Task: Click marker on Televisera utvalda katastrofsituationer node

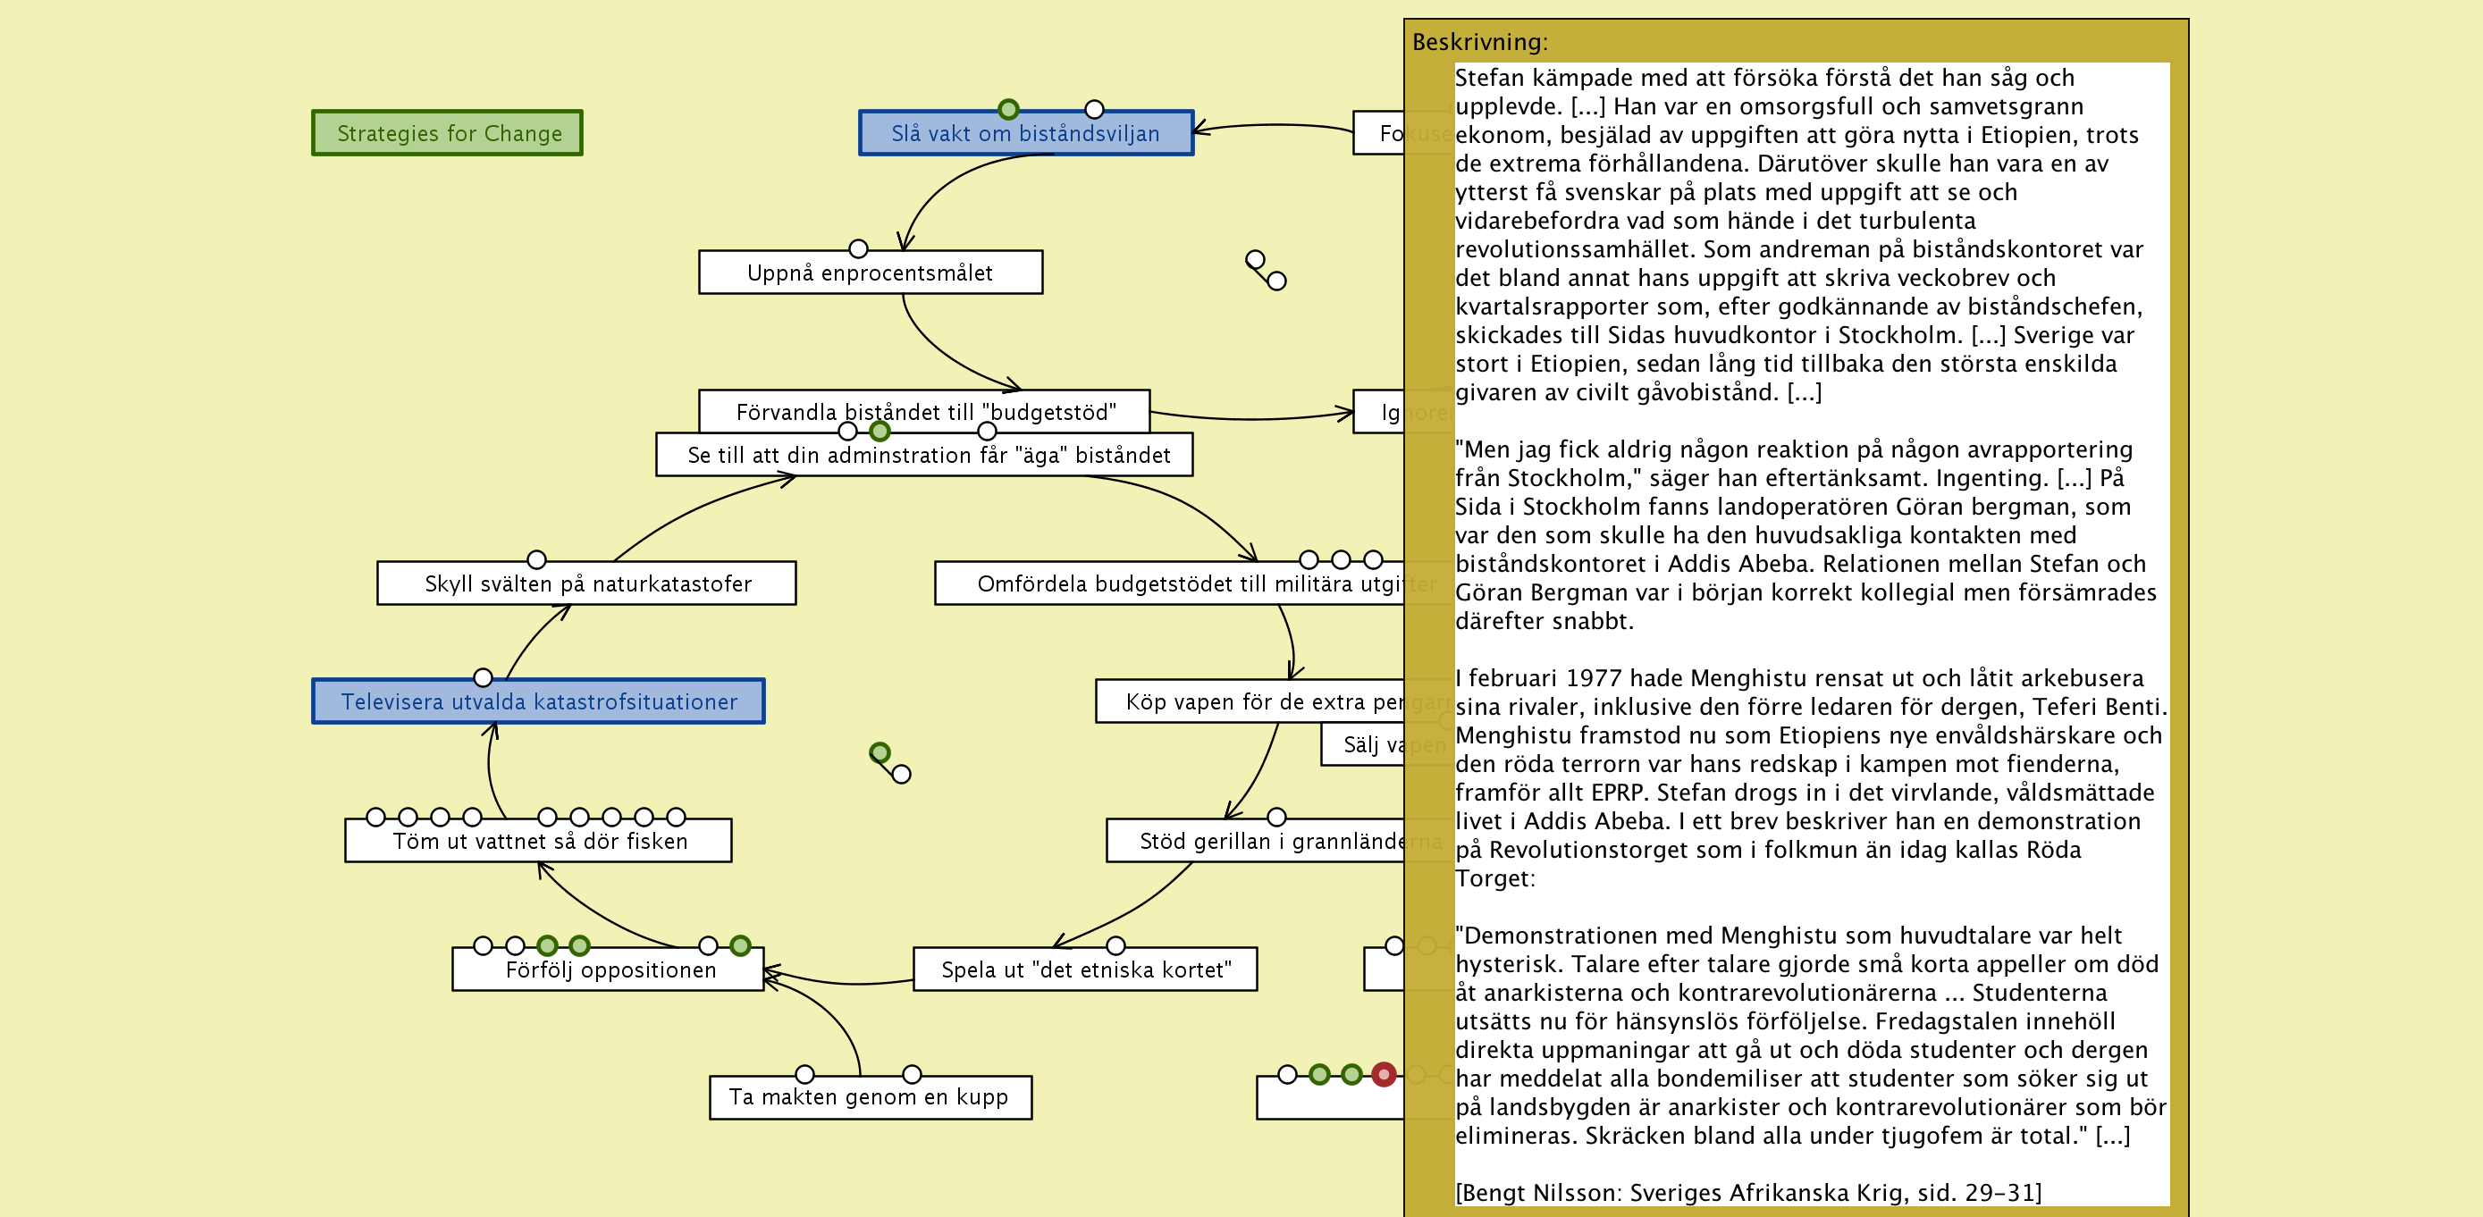Action: pyautogui.click(x=483, y=677)
